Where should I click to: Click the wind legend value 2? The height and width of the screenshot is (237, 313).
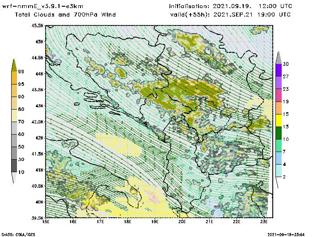coord(284,177)
